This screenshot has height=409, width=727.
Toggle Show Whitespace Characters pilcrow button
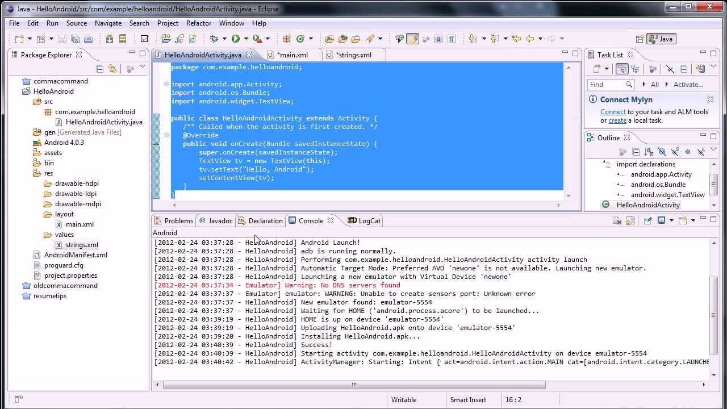click(452, 39)
